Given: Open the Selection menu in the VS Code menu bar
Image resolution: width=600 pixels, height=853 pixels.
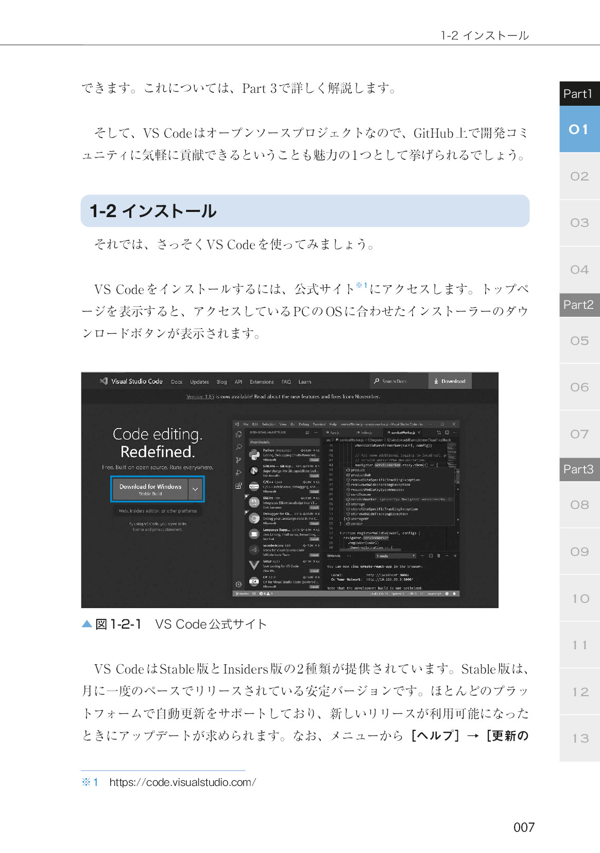Looking at the screenshot, I should click(x=269, y=424).
